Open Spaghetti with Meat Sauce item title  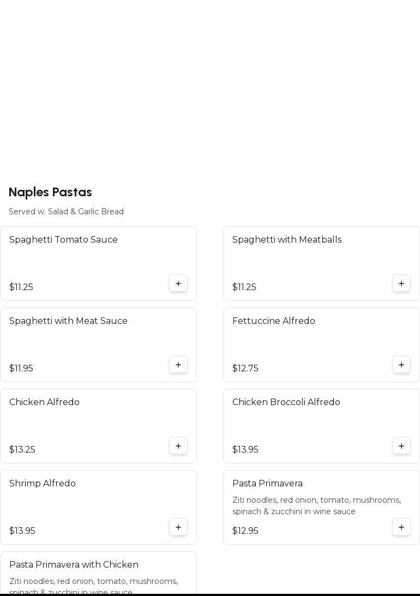click(68, 321)
